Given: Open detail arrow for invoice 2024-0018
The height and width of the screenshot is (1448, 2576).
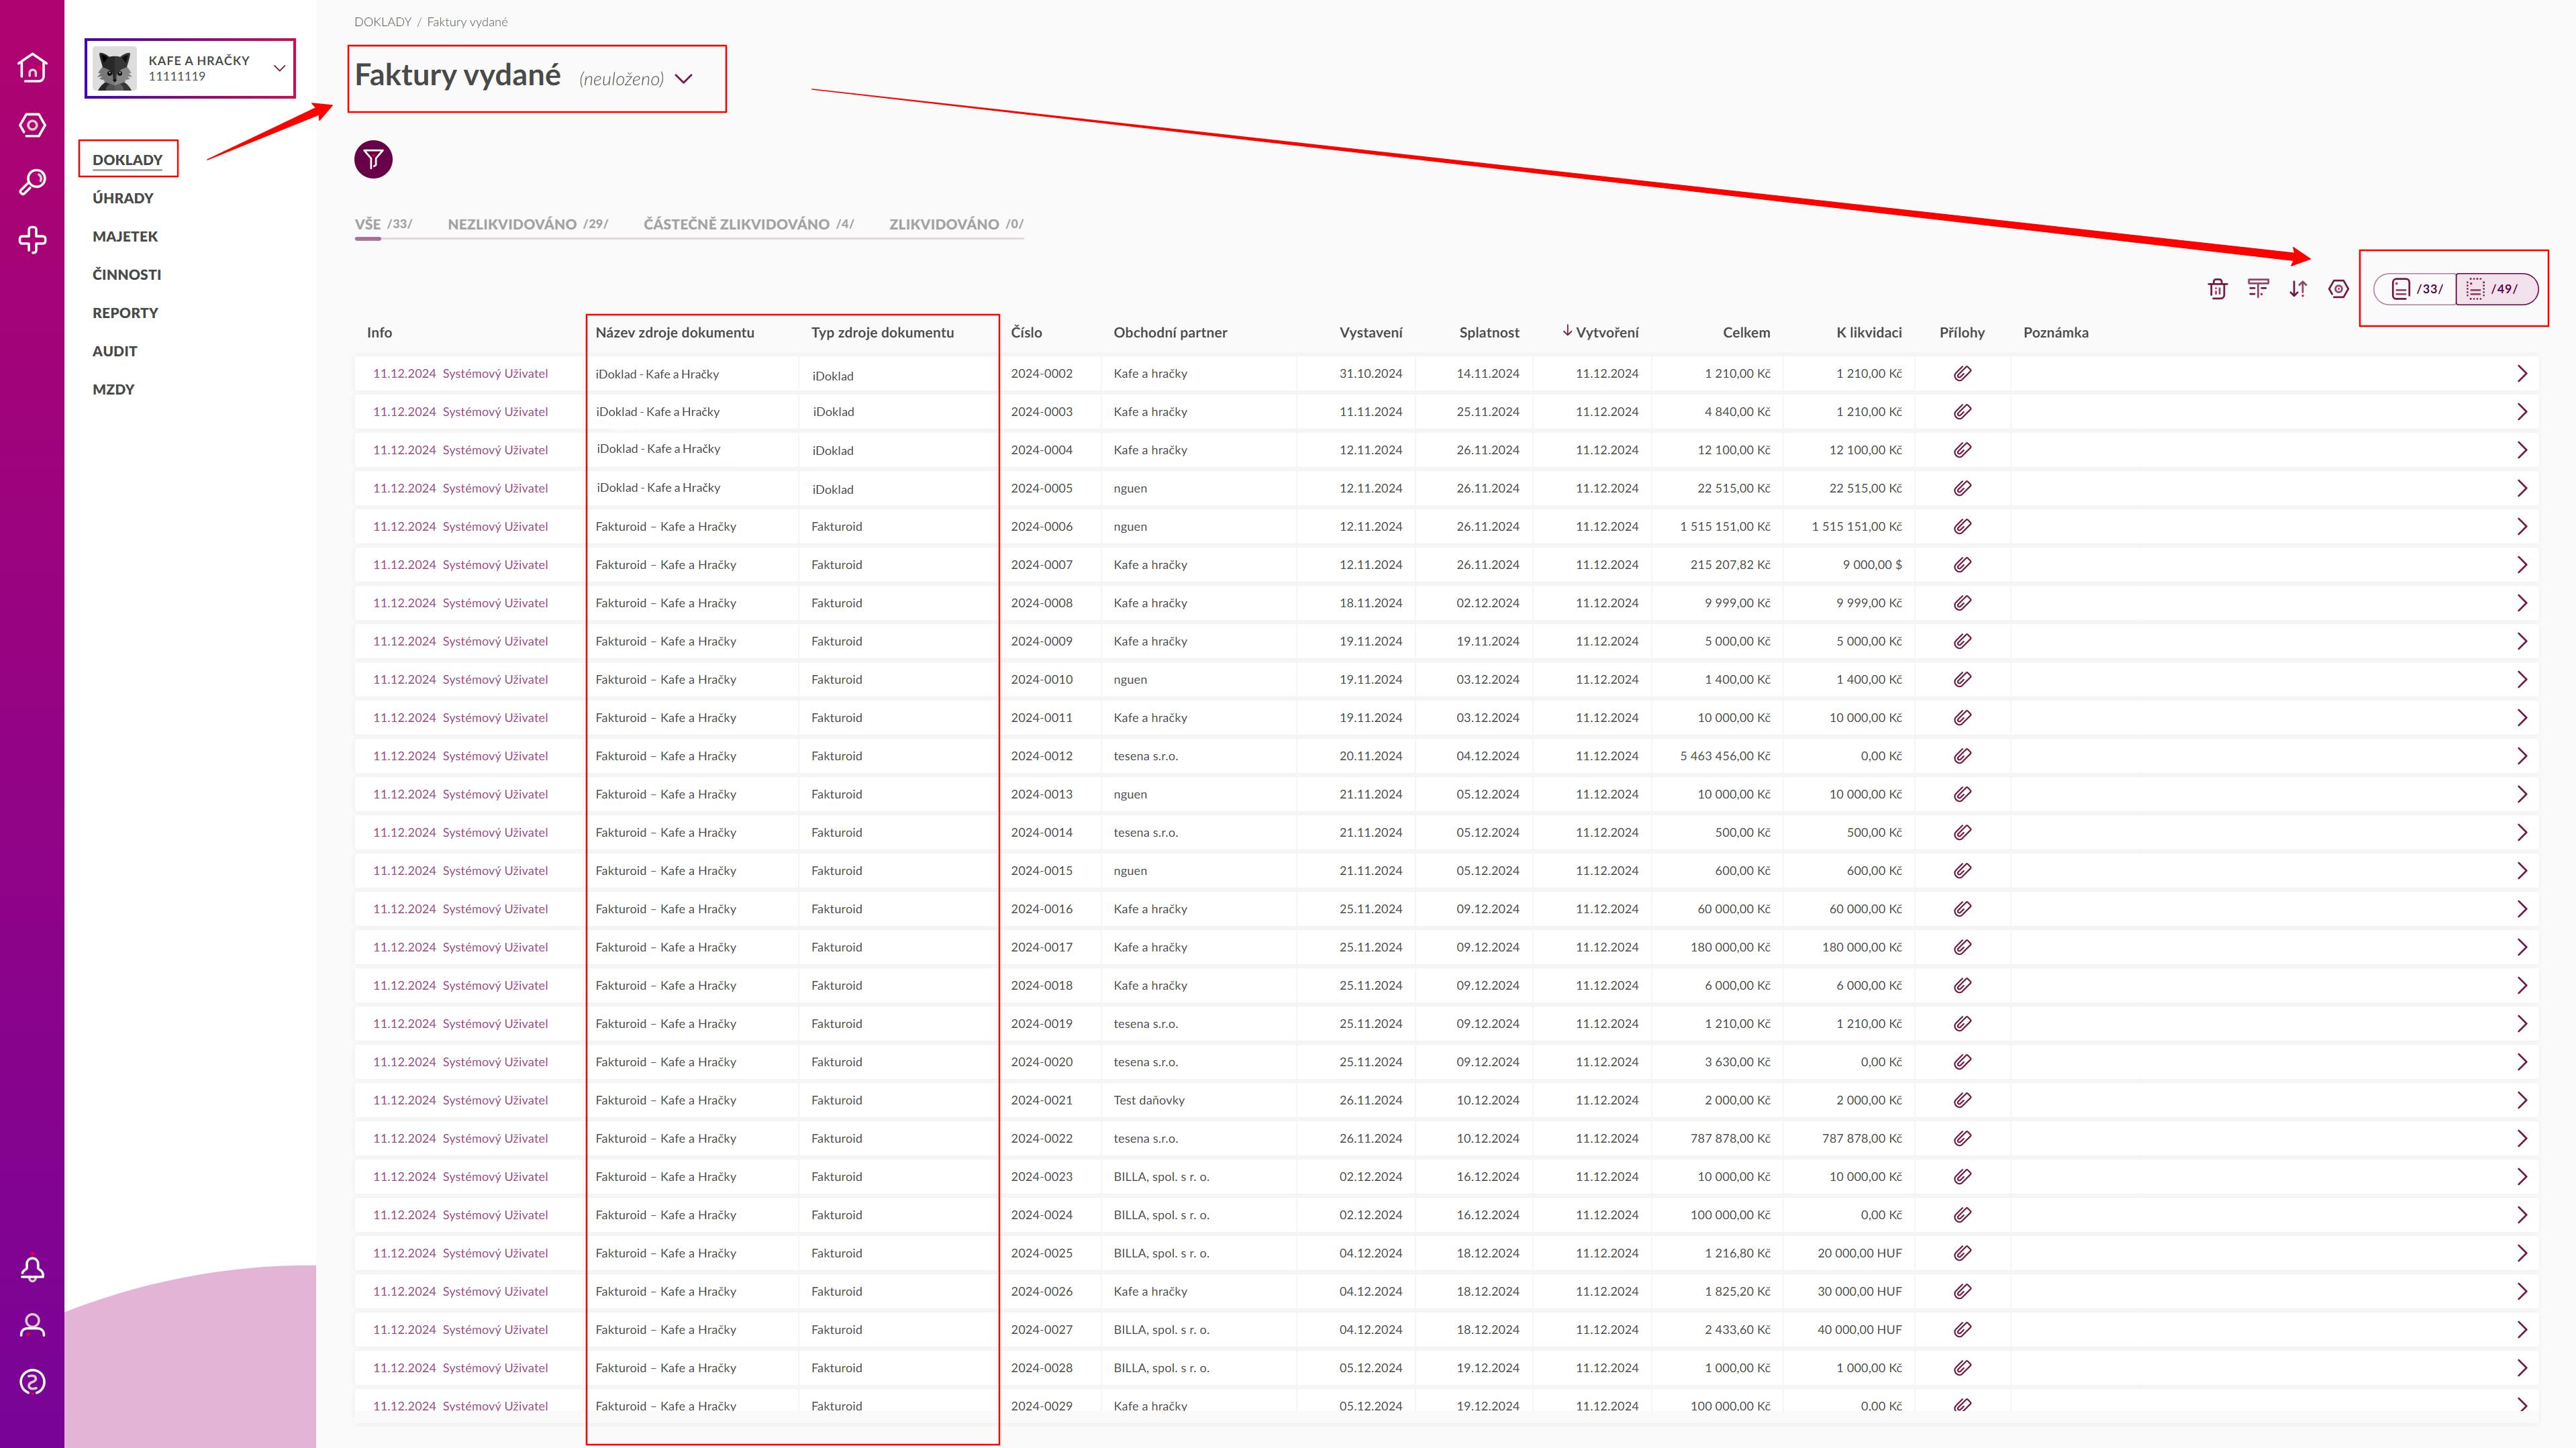Looking at the screenshot, I should (2522, 986).
